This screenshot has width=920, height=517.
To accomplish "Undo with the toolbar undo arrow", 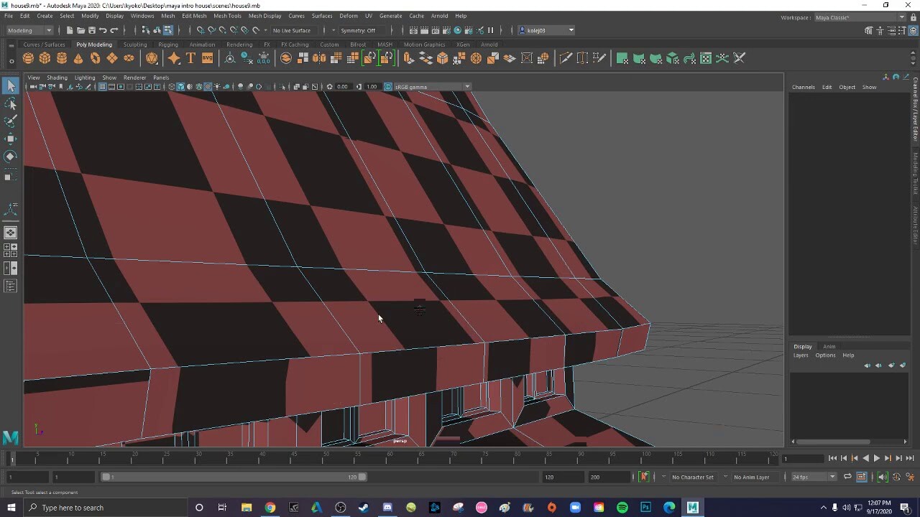I will 105,30.
